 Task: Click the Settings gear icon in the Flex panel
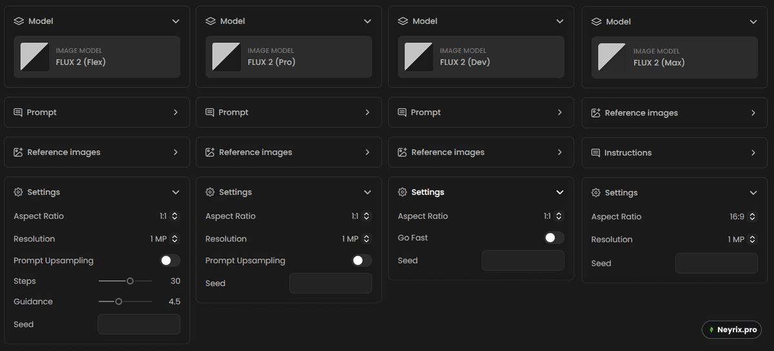point(18,192)
